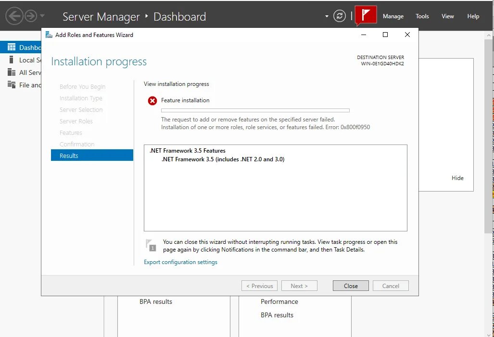Screen dimensions: 494x337
Task: Open the red Notifications flag
Action: (366, 15)
